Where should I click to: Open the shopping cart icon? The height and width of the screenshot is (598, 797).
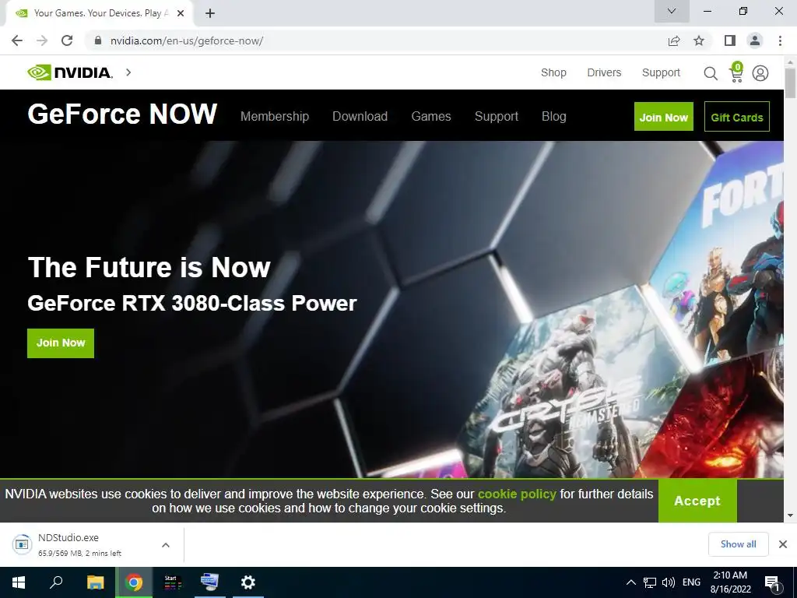coord(736,72)
